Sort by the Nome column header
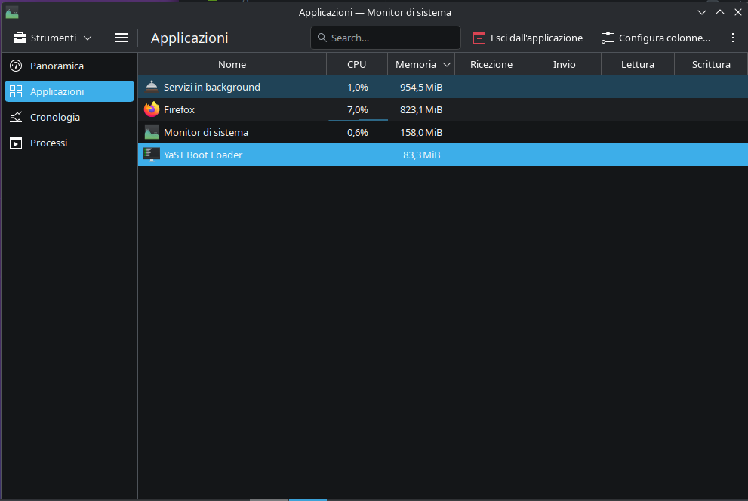Screen dimensions: 748x501 click(232, 65)
